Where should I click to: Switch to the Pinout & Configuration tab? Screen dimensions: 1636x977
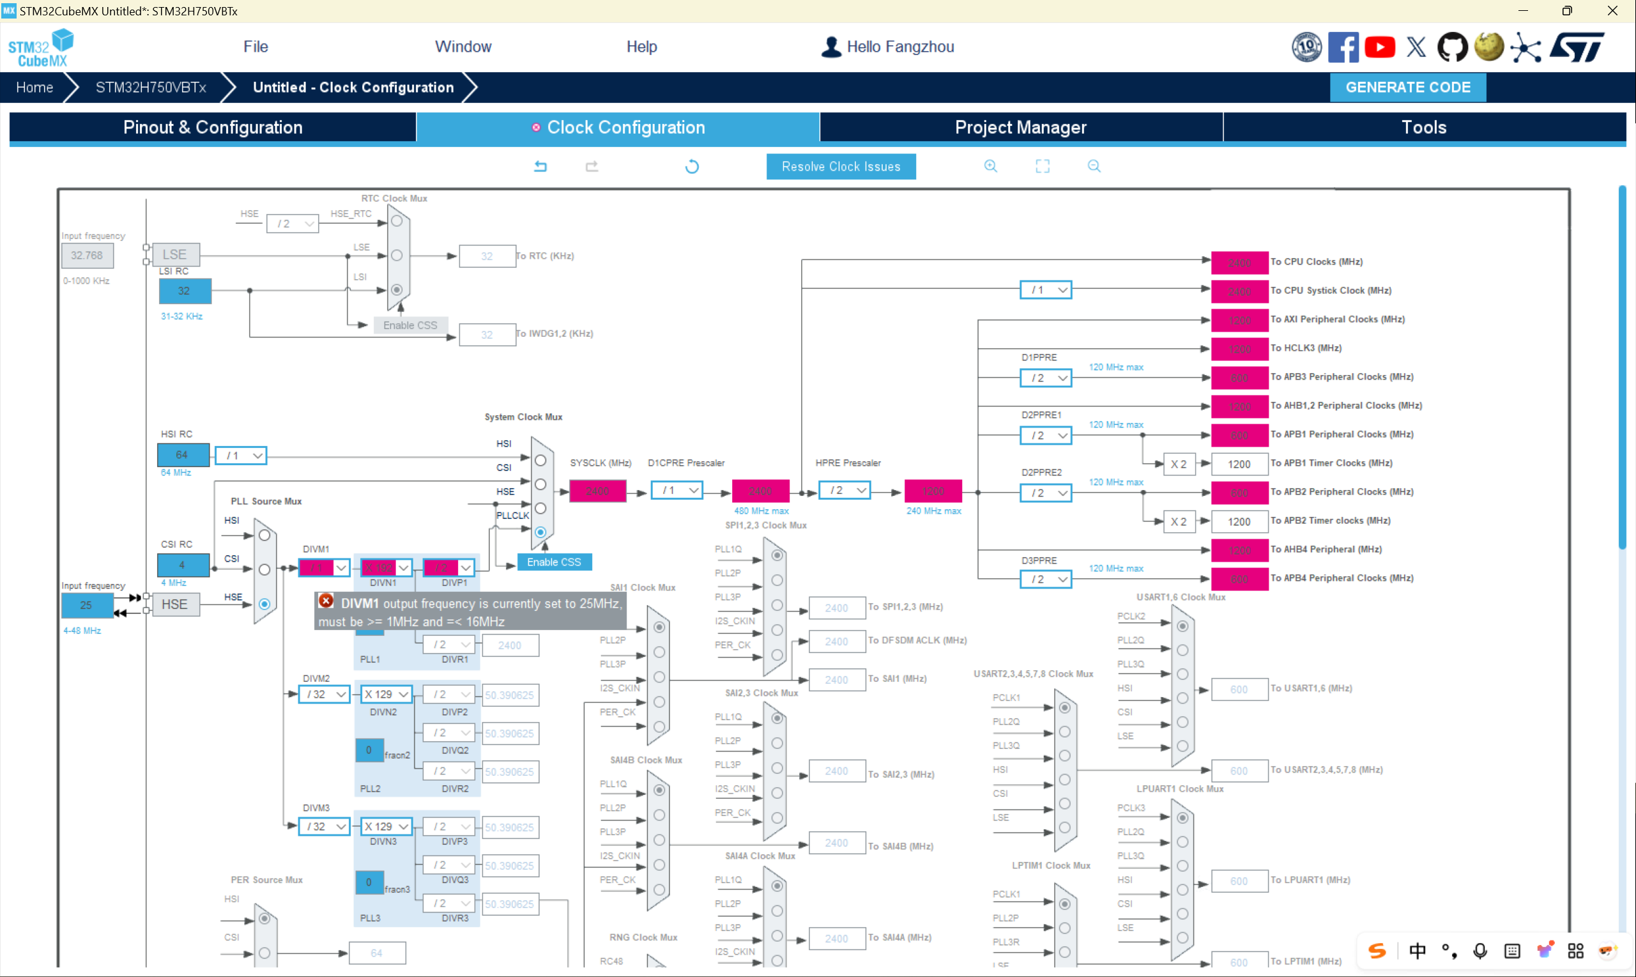(x=213, y=127)
